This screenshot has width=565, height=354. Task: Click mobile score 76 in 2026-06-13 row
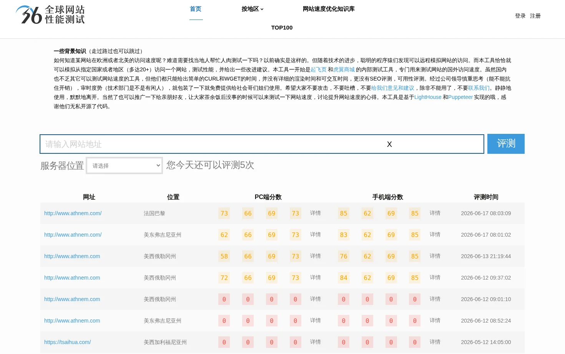coord(344,256)
